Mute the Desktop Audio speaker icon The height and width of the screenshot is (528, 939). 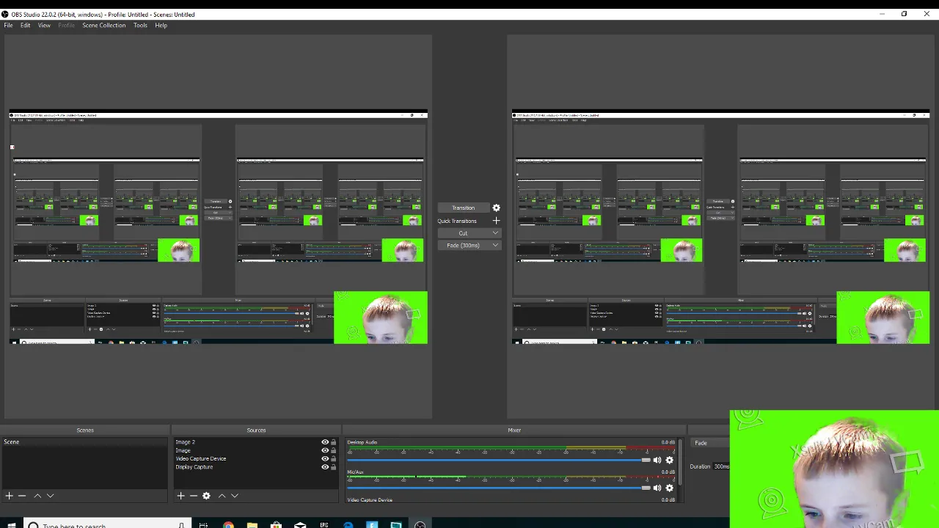tap(657, 460)
